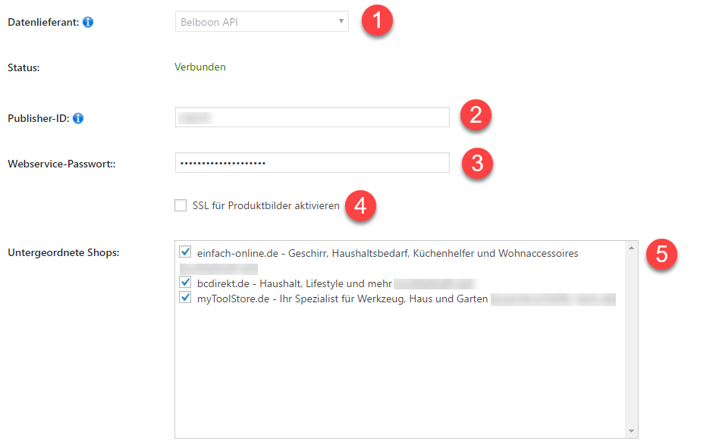Image resolution: width=716 pixels, height=447 pixels.
Task: Open the info icon next to Publisher-ID
Action: tap(78, 118)
